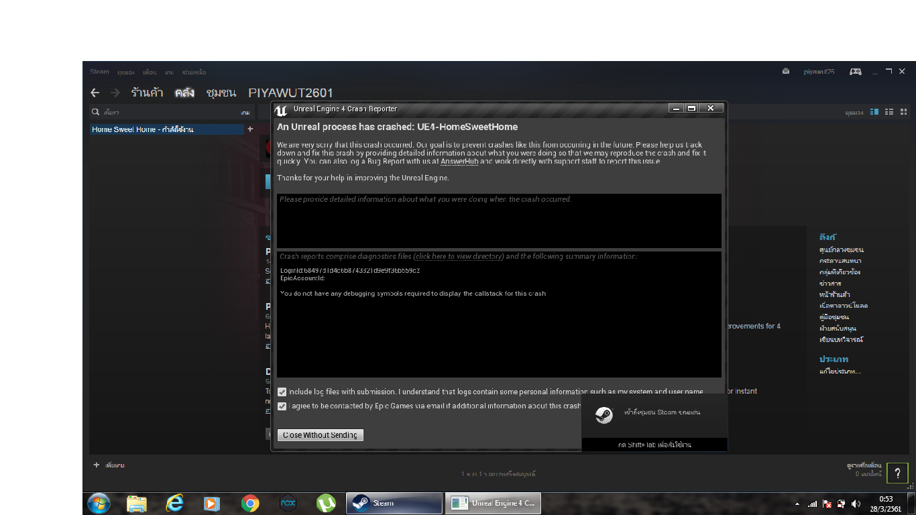This screenshot has height=515, width=916.
Task: Open the หน้าร้านค้า link
Action: coord(835,294)
